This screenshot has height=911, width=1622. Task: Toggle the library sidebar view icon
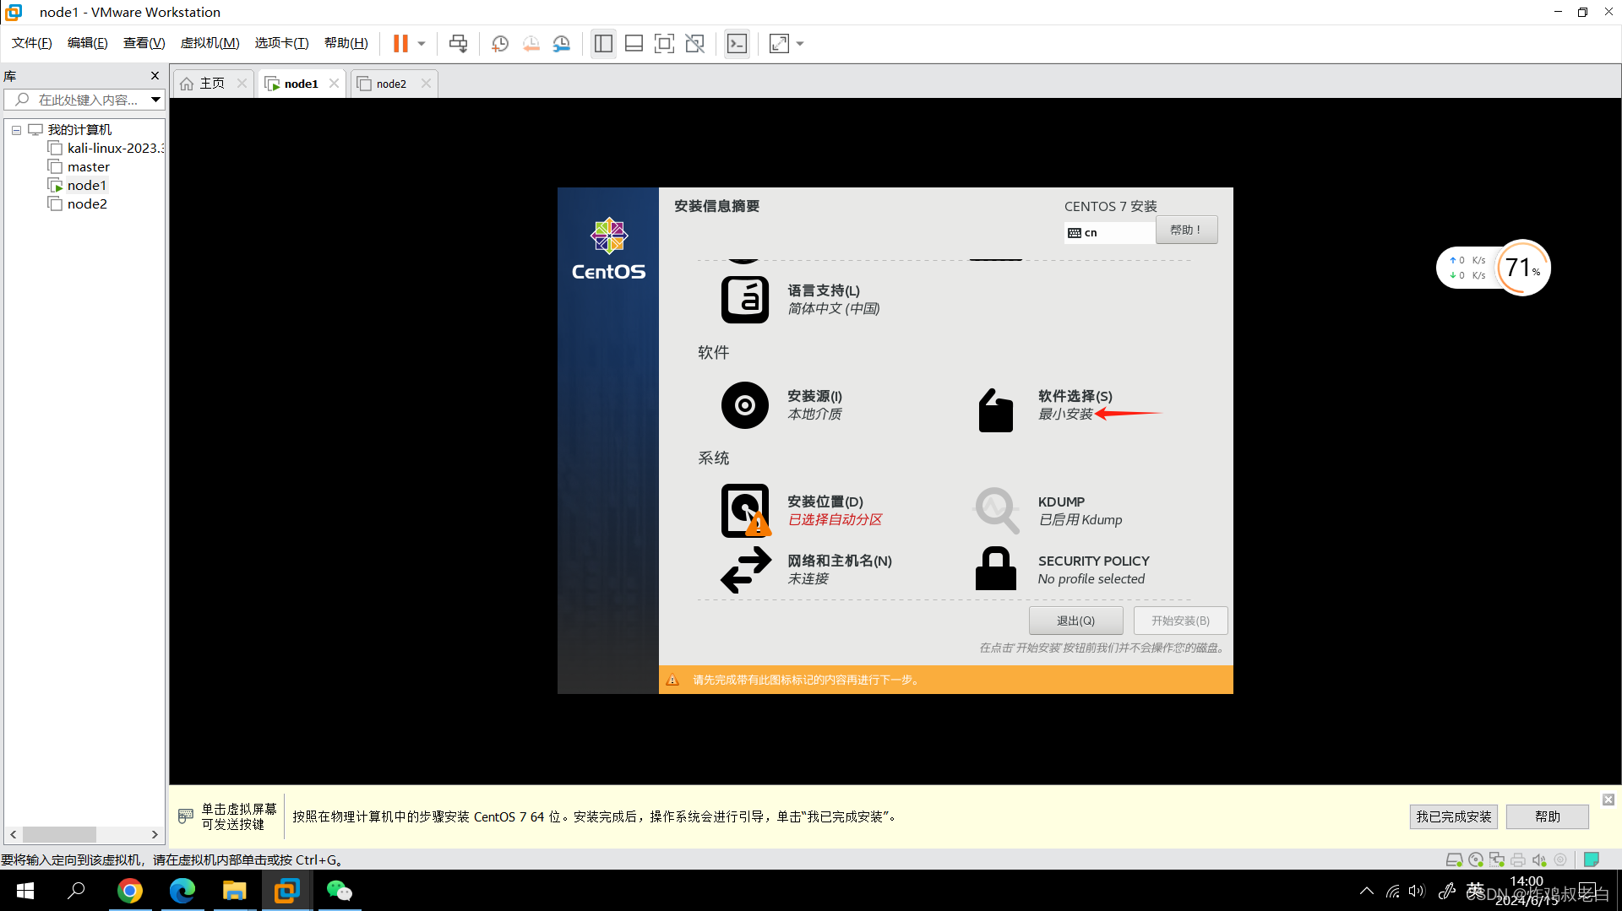click(x=603, y=43)
